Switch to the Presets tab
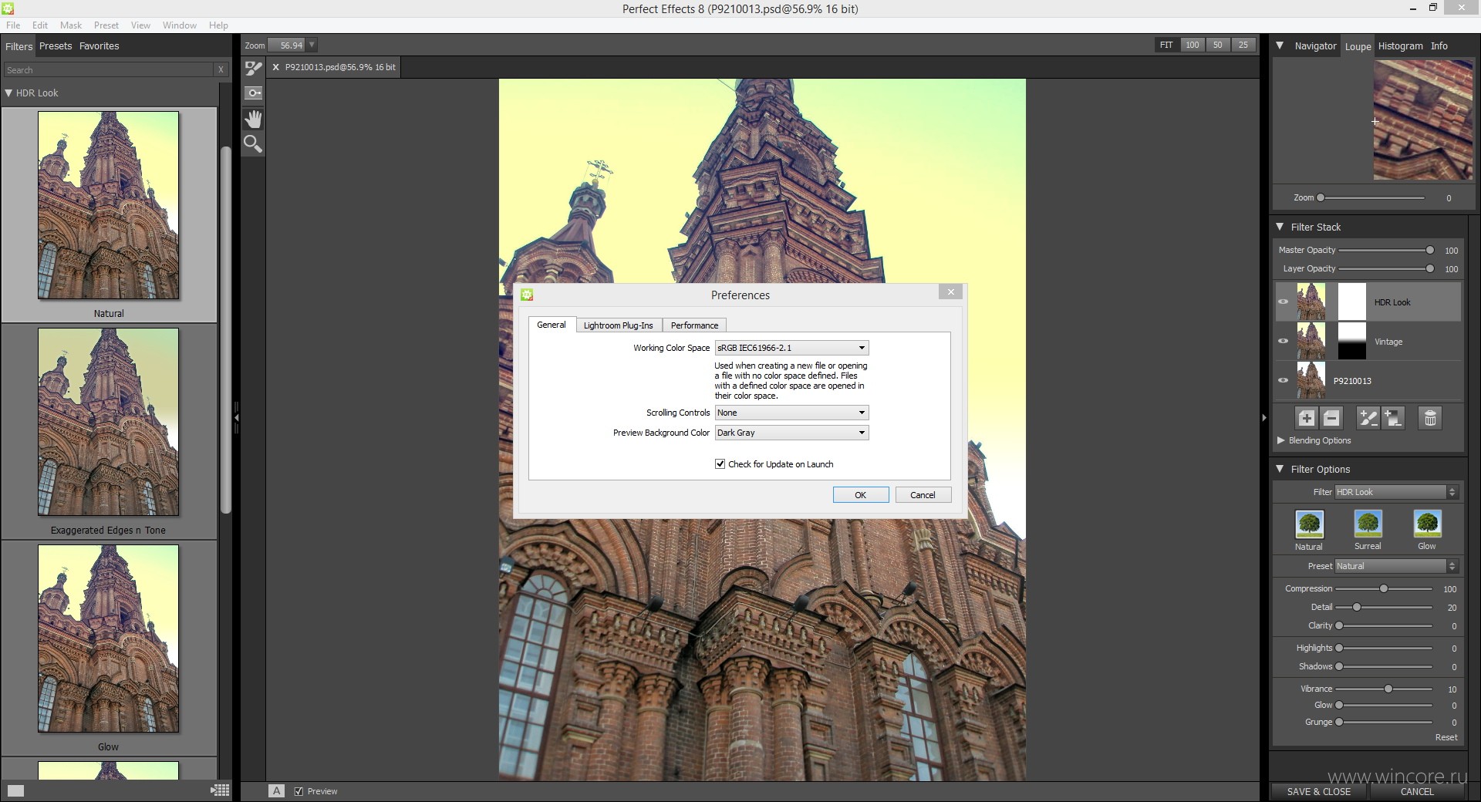The height and width of the screenshot is (802, 1481). tap(56, 46)
